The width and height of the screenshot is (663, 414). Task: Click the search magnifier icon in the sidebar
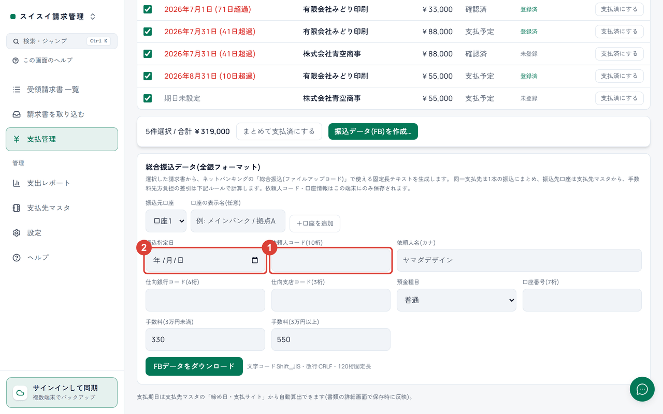click(x=16, y=41)
